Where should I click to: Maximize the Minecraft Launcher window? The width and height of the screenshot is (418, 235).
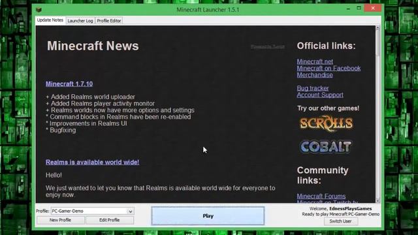click(x=359, y=8)
